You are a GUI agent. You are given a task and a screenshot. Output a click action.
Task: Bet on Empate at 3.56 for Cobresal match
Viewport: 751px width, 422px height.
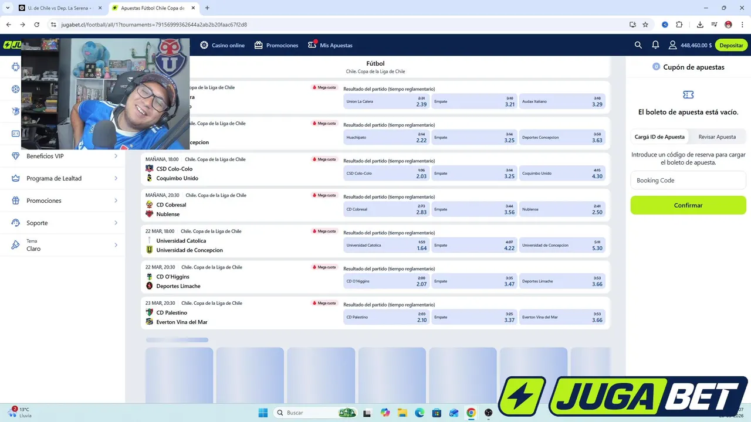pos(474,209)
